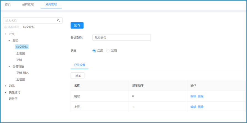
Task: Collapse the 脚垫 tree node
Action: (x=9, y=40)
